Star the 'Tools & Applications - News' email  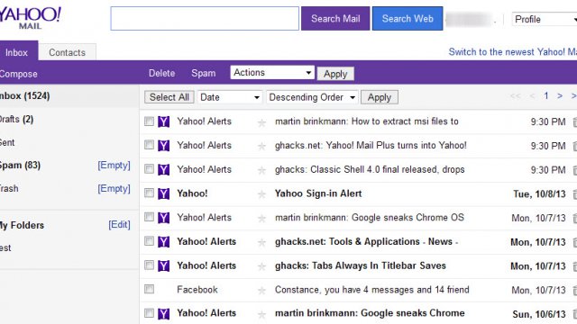261,242
